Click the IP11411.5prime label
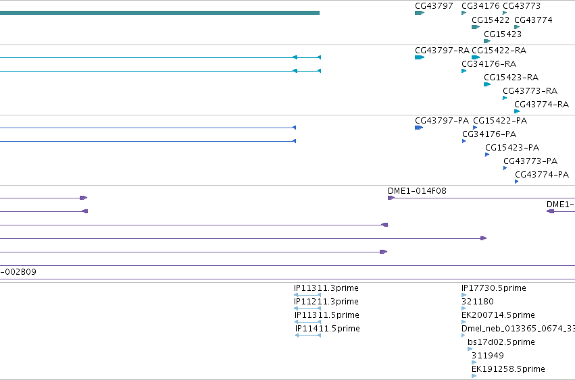Screen dimensions: 575x380 tap(328, 329)
